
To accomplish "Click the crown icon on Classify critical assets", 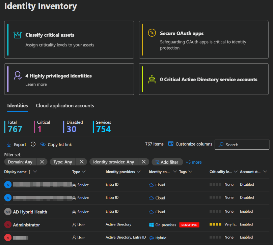I will [18, 35].
